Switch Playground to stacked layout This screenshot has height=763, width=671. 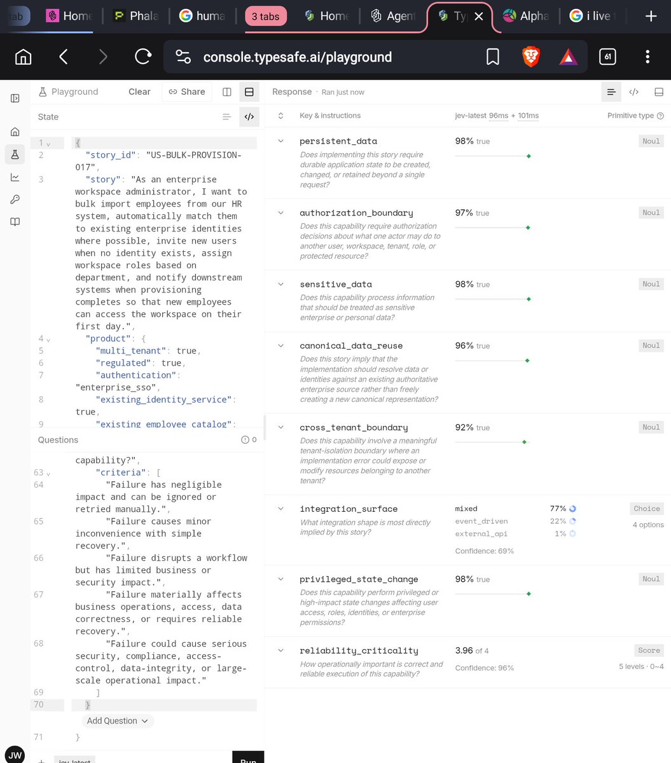coord(249,92)
